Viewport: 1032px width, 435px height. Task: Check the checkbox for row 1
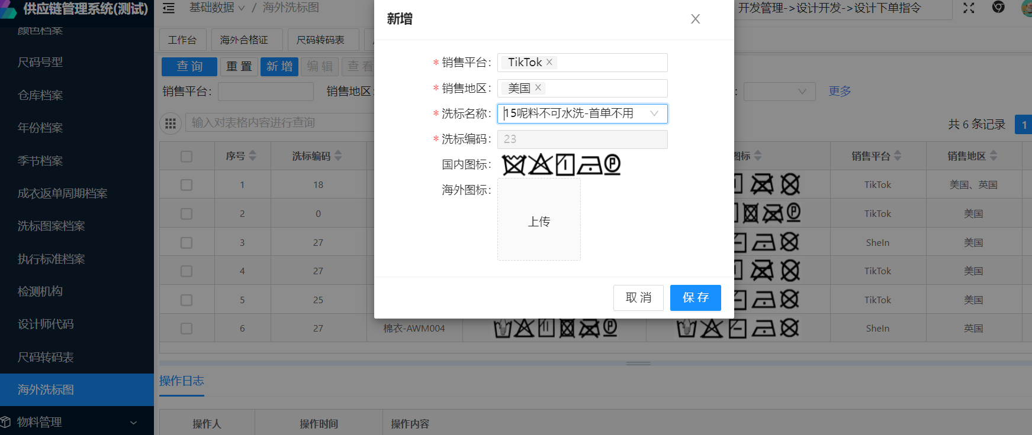point(187,185)
